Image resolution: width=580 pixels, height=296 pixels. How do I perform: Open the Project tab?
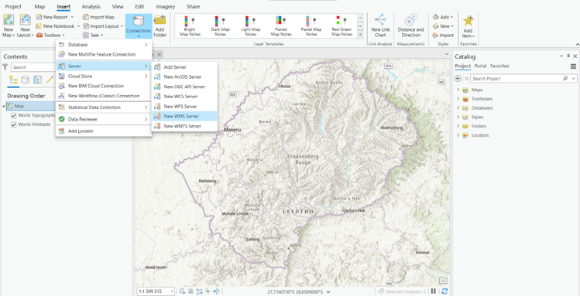[13, 7]
